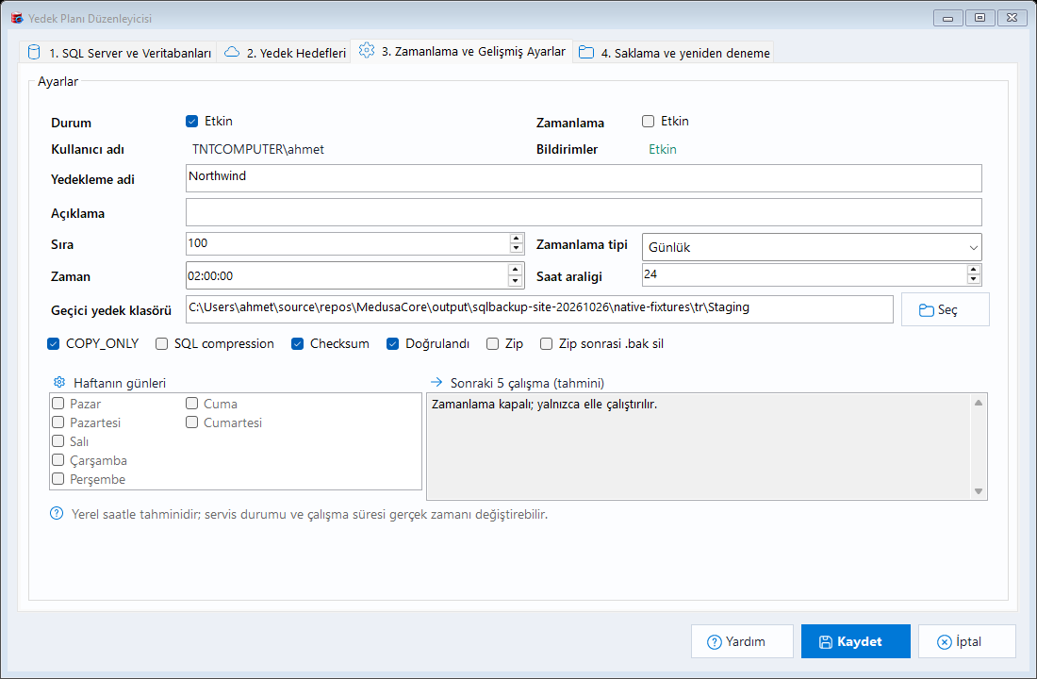The height and width of the screenshot is (679, 1037).
Task: Click the arrow icon beside Sonraki 5 çalışma
Action: (436, 382)
